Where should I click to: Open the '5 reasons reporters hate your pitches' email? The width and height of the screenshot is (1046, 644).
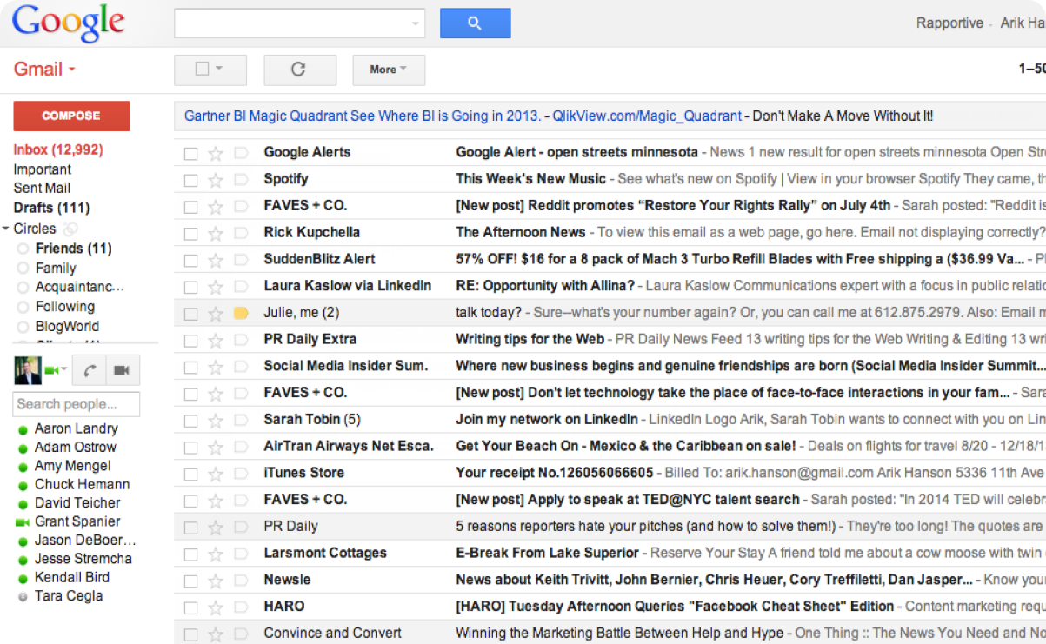(646, 526)
